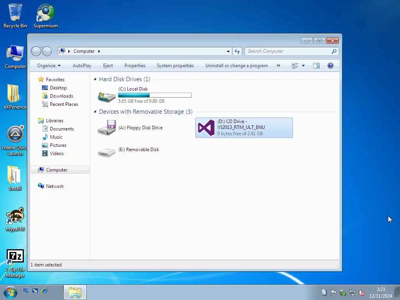Open breadcrumb arrow after Computer
400x300 pixels.
click(x=99, y=51)
